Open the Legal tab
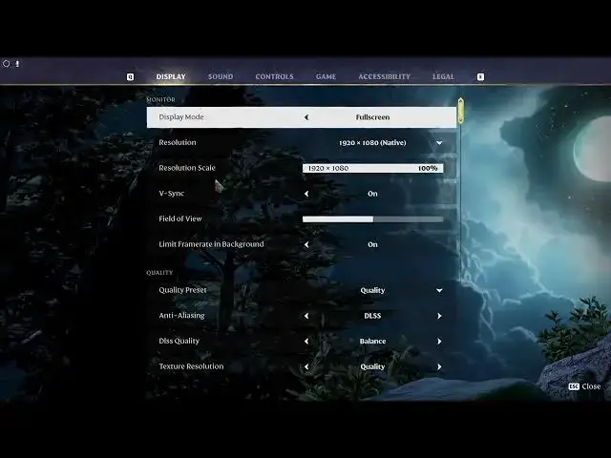611x458 pixels. coord(443,76)
